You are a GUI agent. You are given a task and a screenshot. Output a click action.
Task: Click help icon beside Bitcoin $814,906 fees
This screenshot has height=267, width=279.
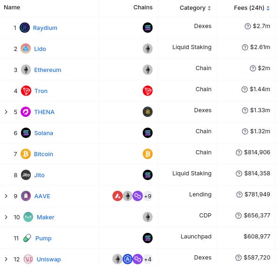point(239,152)
